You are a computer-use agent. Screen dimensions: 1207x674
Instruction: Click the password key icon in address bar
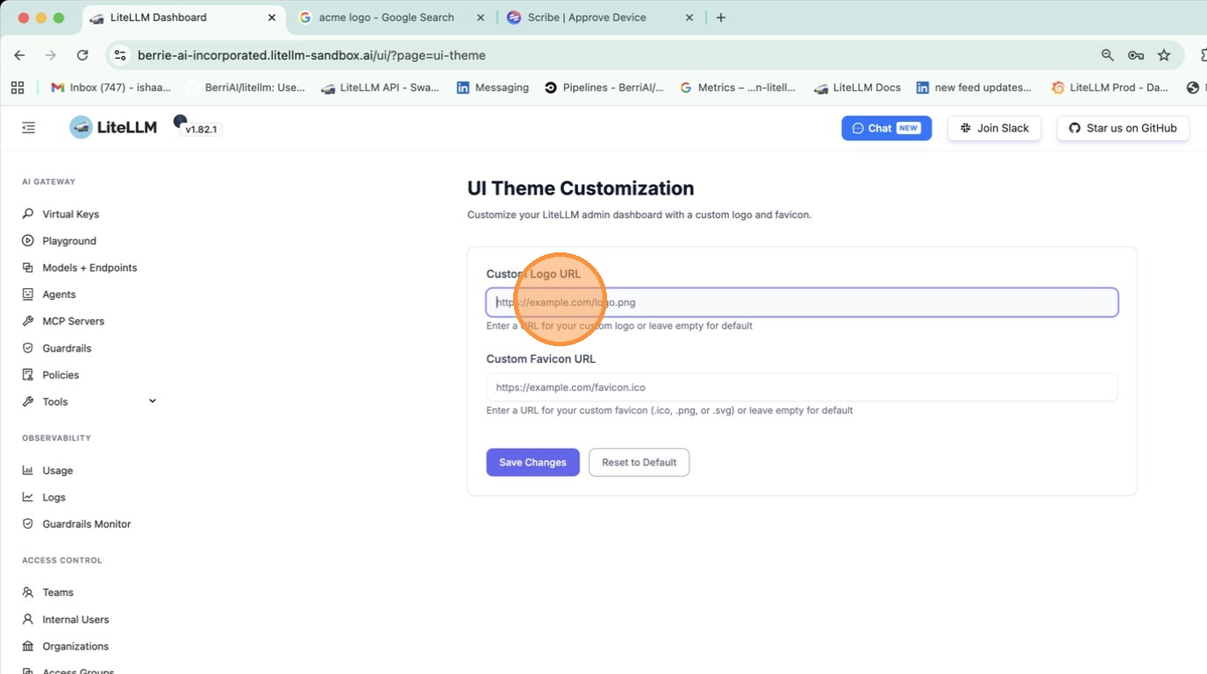pyautogui.click(x=1136, y=55)
